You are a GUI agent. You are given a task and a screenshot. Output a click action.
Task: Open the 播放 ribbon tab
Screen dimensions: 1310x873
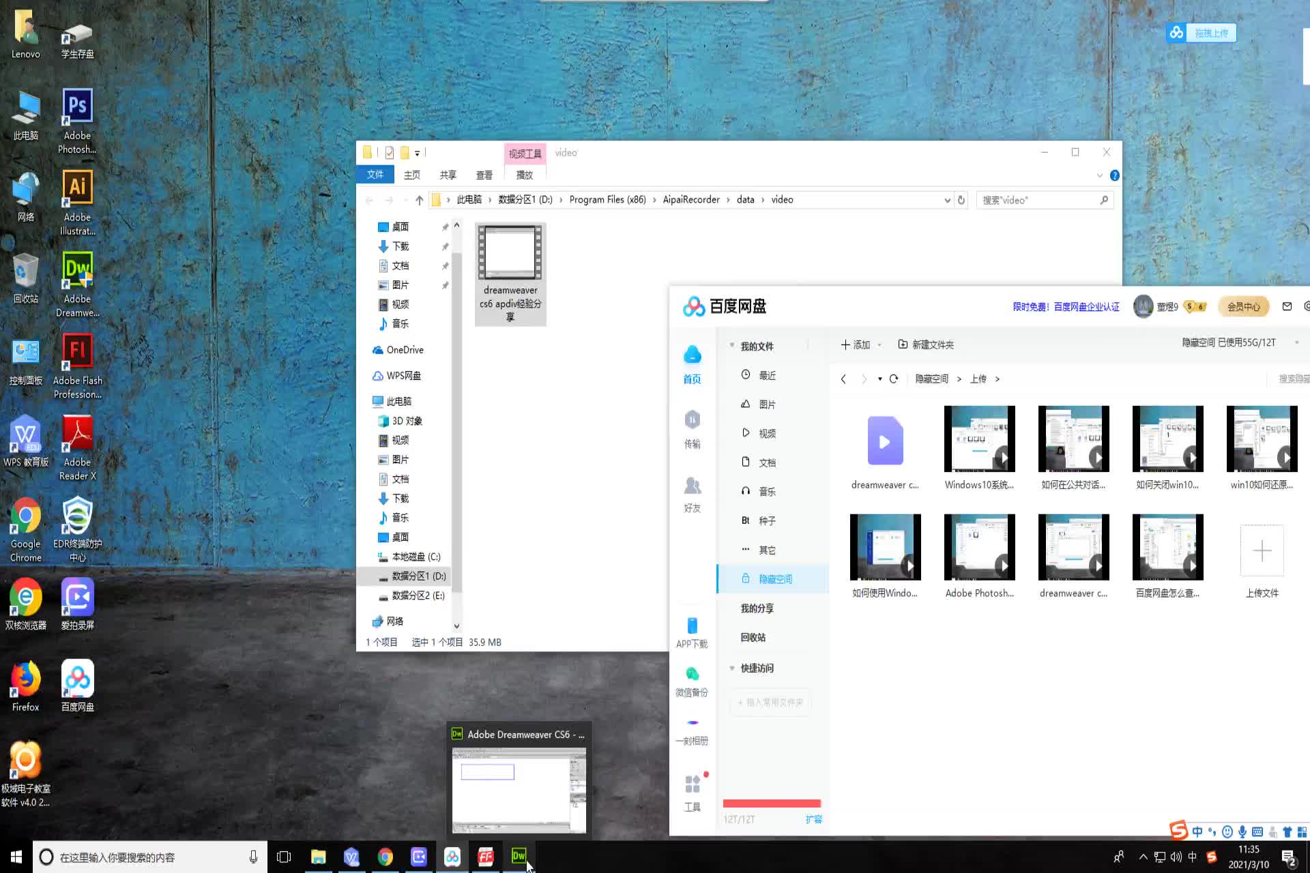click(524, 175)
